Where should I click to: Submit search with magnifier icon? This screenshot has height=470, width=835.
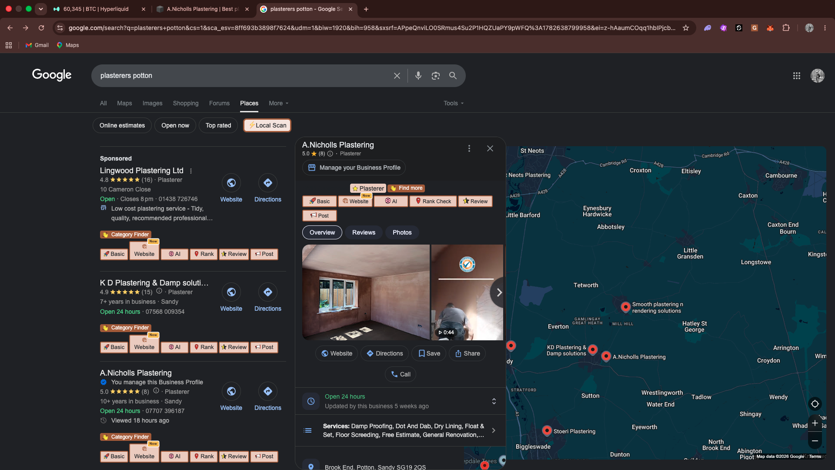coord(453,76)
